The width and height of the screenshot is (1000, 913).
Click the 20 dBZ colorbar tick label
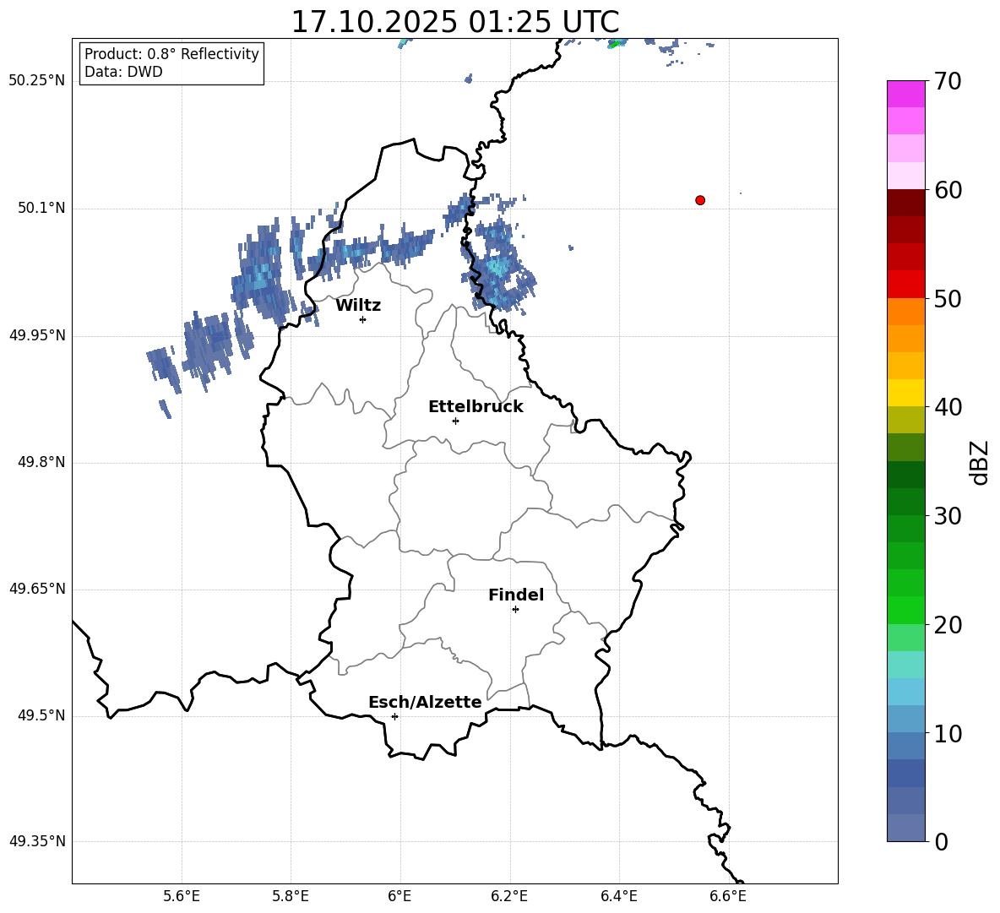(x=948, y=625)
